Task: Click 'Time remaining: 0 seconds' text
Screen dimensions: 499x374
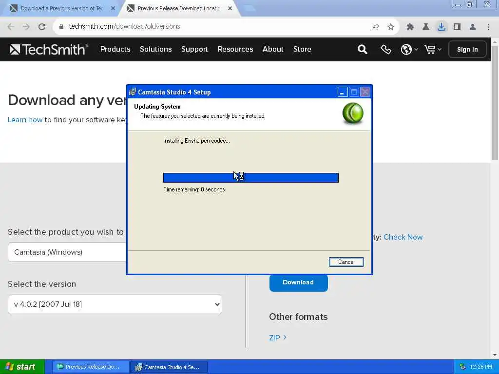Action: point(194,189)
